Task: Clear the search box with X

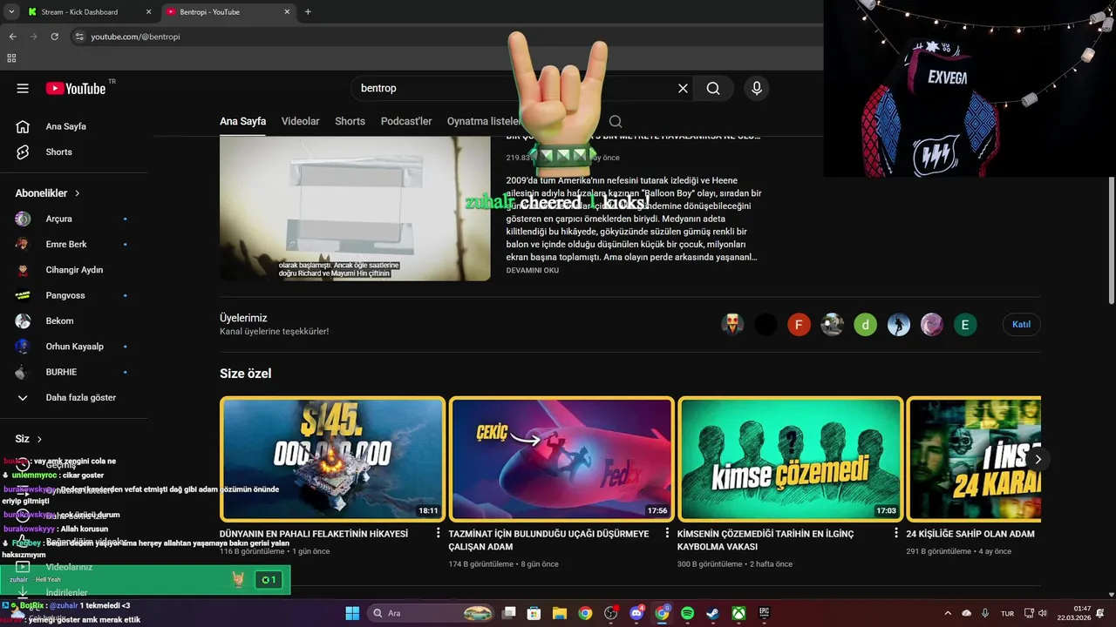Action: [x=683, y=88]
